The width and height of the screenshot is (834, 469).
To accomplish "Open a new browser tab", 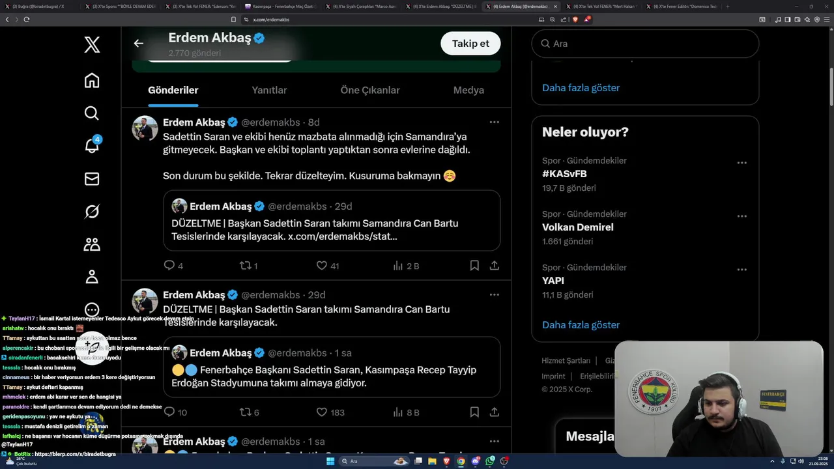I will tap(727, 7).
